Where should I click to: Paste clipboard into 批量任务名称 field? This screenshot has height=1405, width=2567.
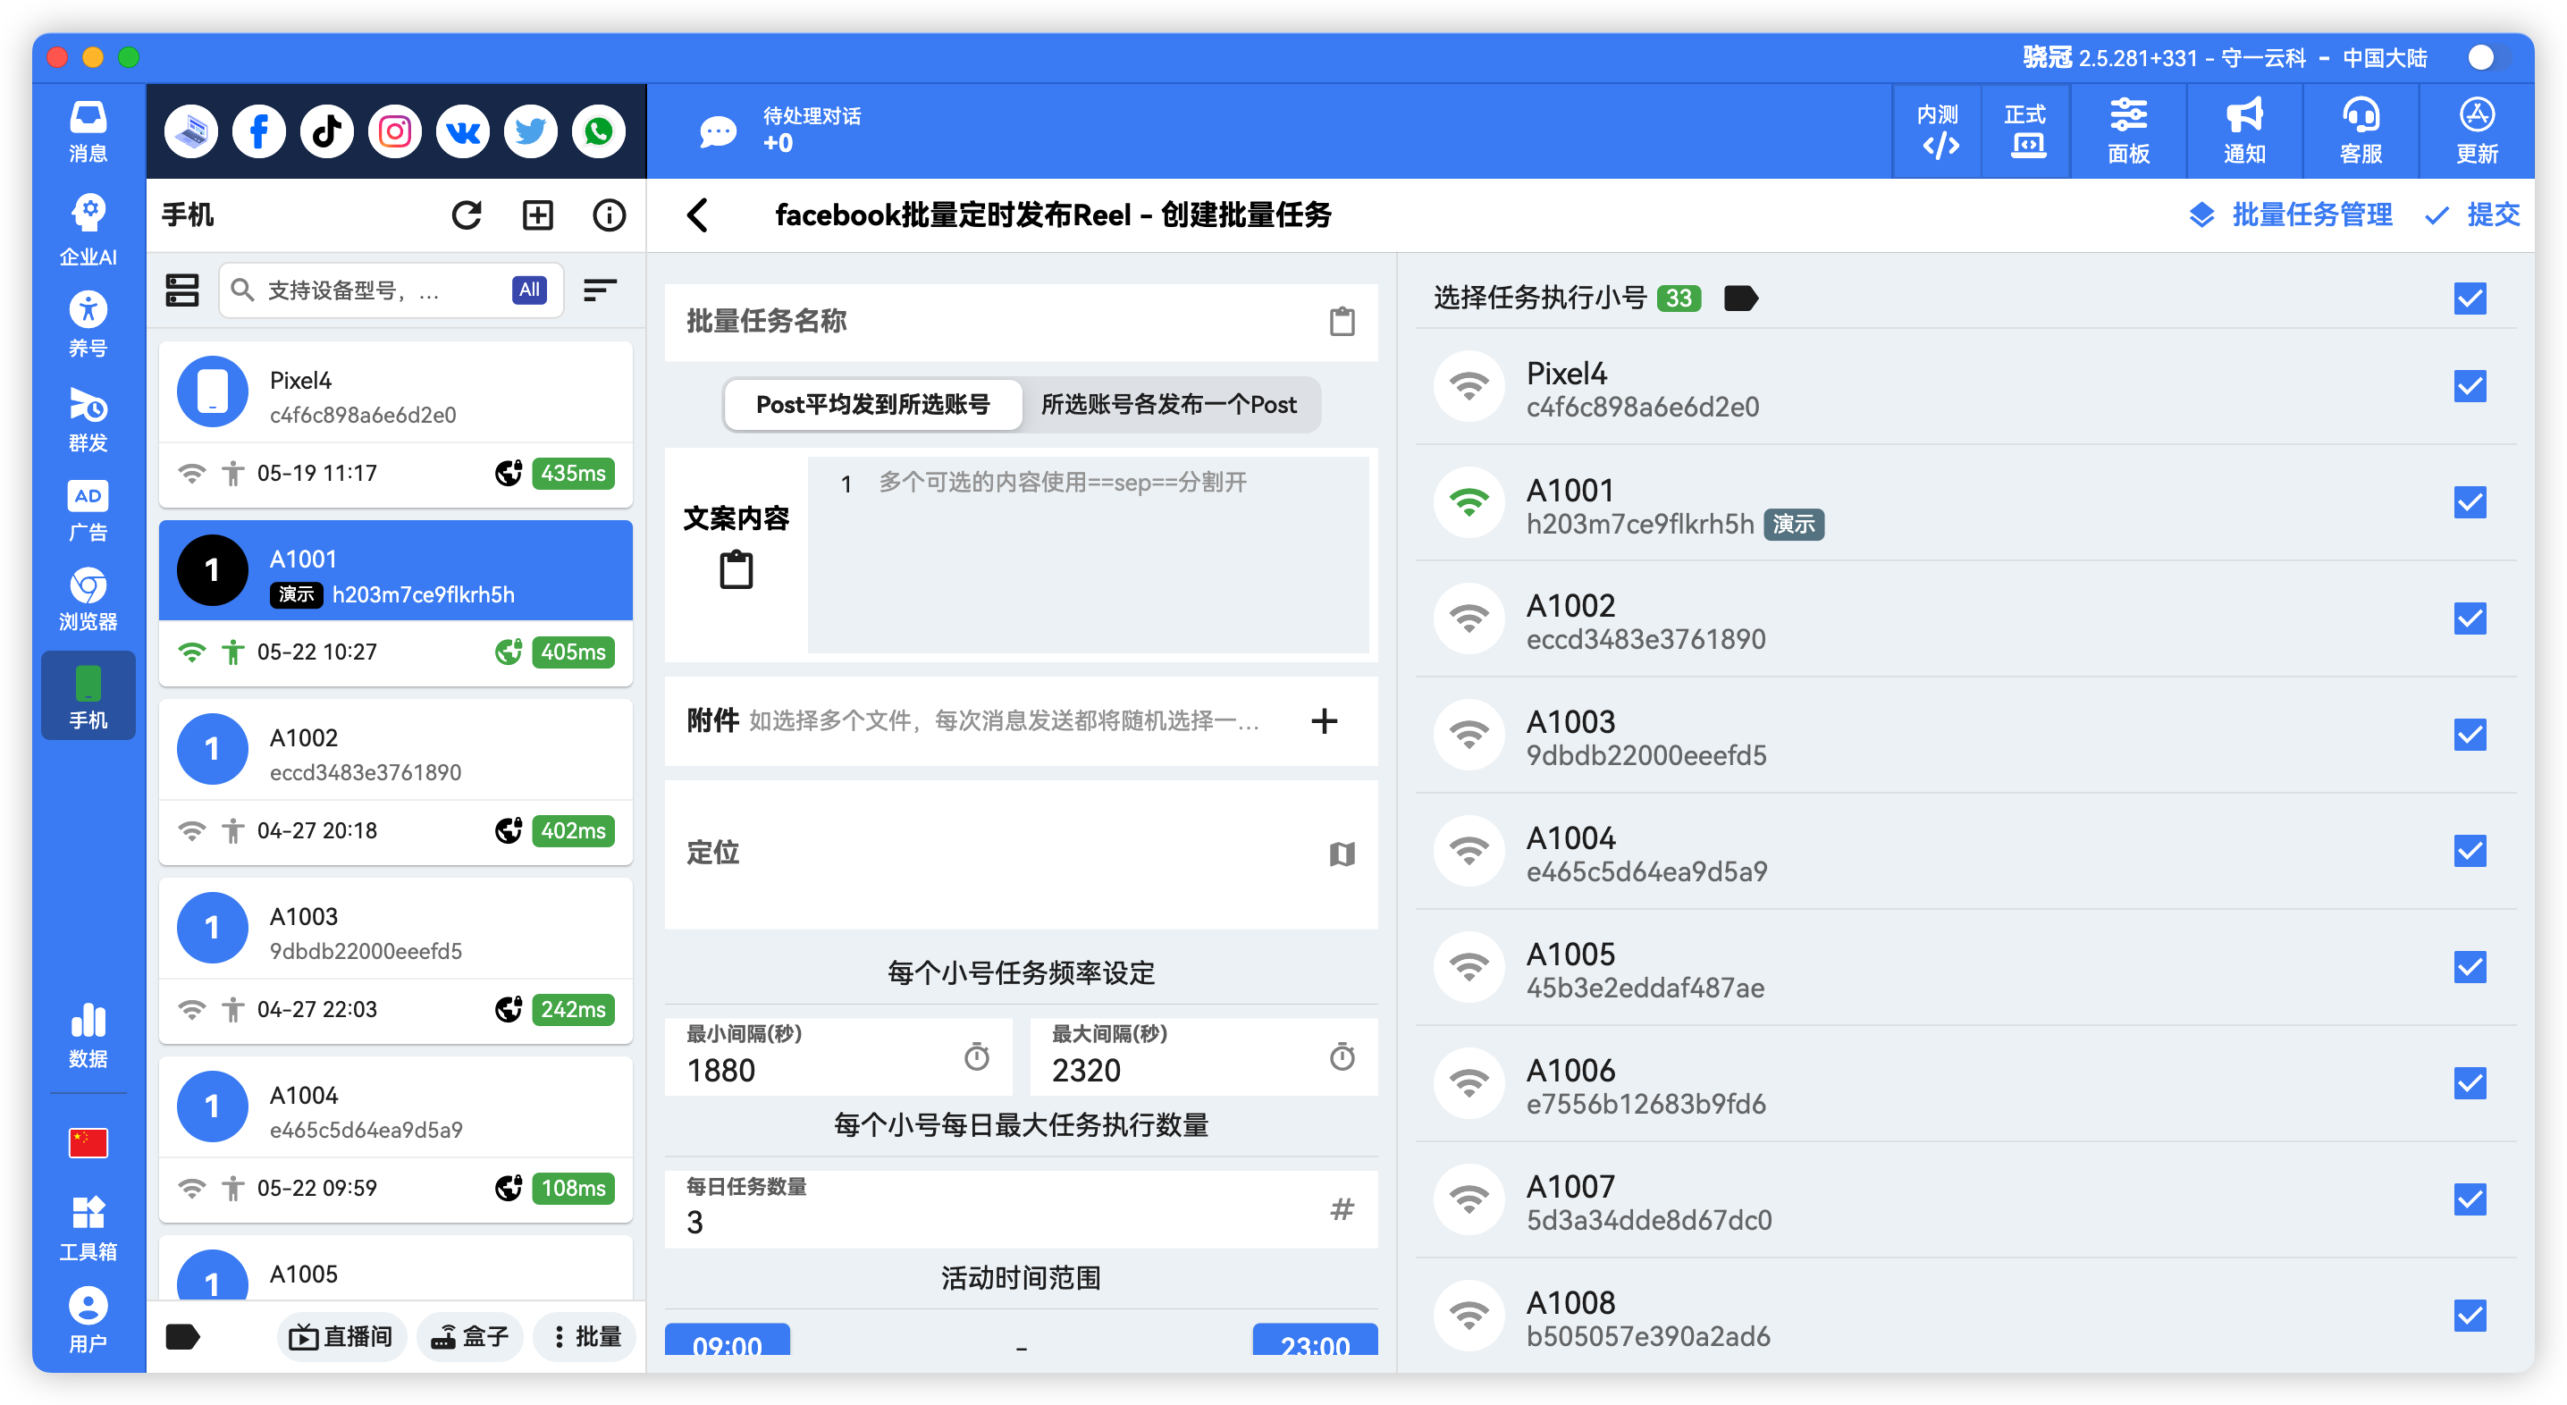(x=1342, y=322)
